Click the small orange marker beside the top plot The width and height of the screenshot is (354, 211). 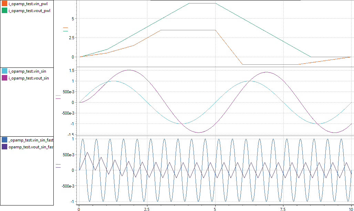pos(66,28)
